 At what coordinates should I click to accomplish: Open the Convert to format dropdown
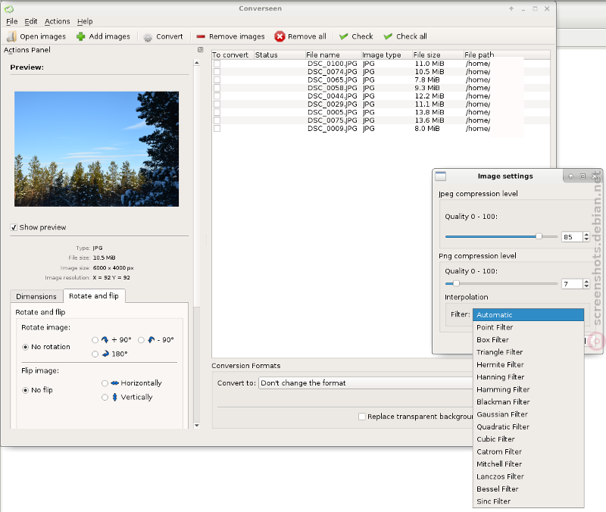(x=365, y=383)
